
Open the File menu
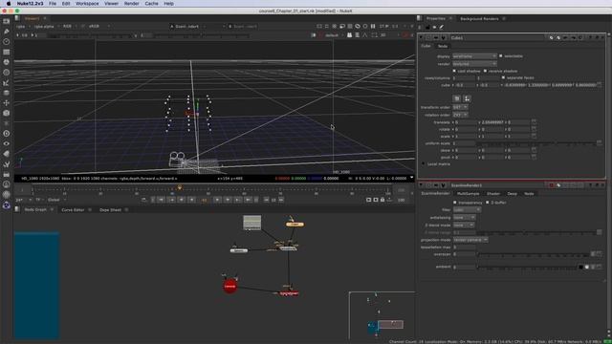[53, 4]
